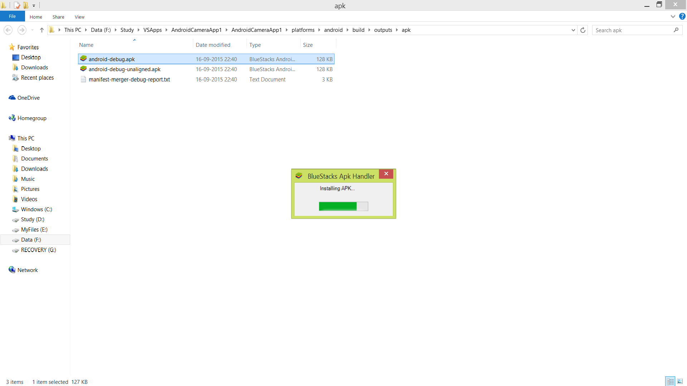The height and width of the screenshot is (386, 687).
Task: Open the RECOVERY (G:) drive
Action: [x=38, y=250]
